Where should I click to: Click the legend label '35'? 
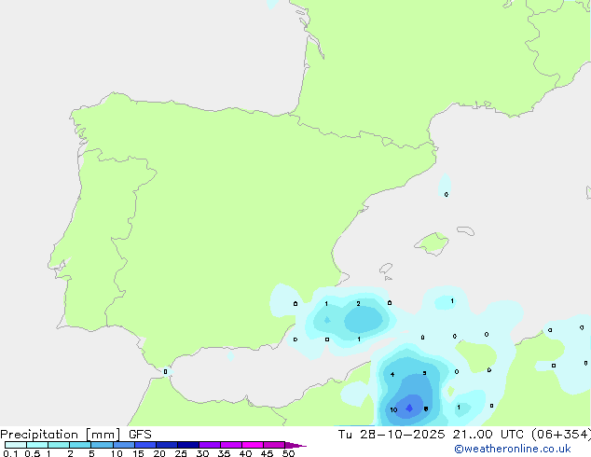(224, 453)
